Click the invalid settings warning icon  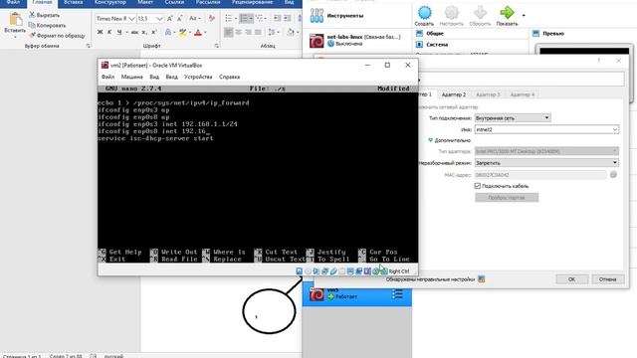(x=482, y=279)
